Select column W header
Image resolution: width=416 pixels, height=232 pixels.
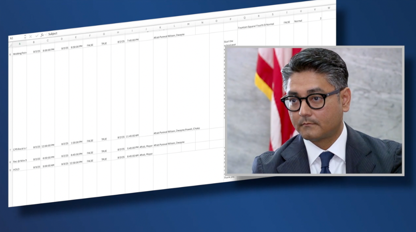point(329,8)
